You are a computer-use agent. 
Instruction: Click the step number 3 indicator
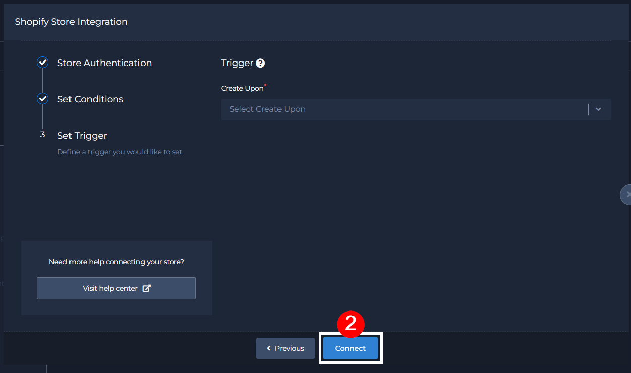tap(42, 135)
